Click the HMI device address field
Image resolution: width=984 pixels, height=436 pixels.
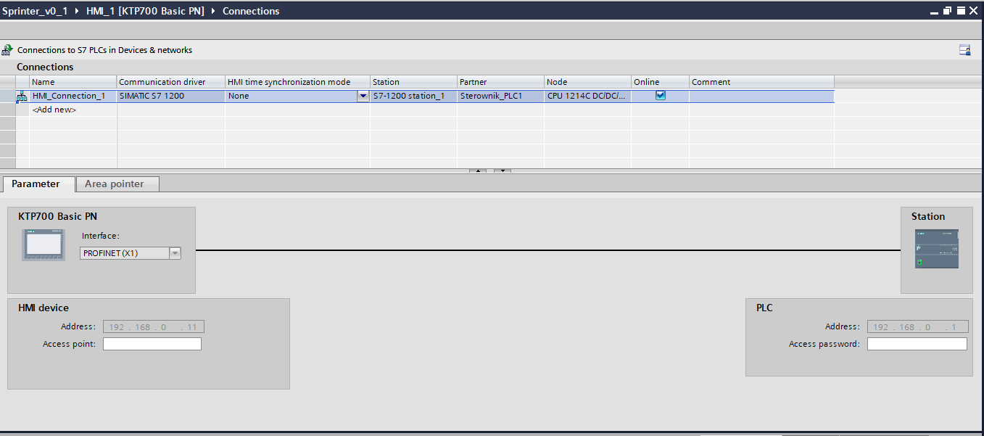click(x=154, y=326)
